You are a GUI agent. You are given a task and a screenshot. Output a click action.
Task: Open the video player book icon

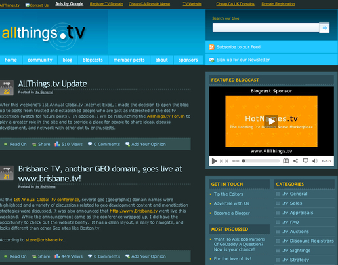tap(285, 161)
